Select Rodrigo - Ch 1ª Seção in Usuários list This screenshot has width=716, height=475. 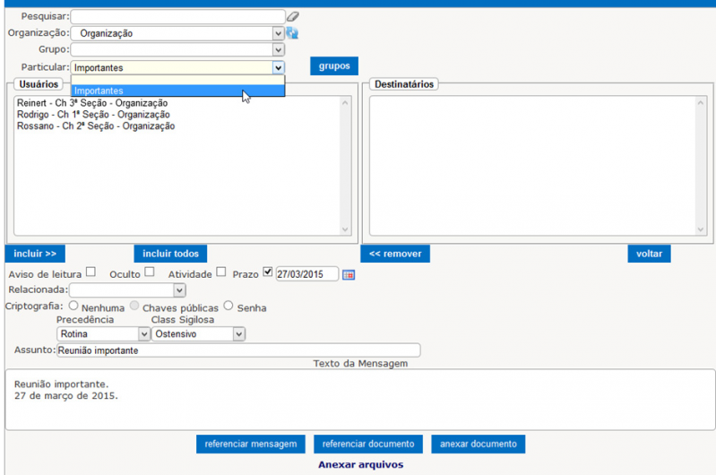[93, 115]
